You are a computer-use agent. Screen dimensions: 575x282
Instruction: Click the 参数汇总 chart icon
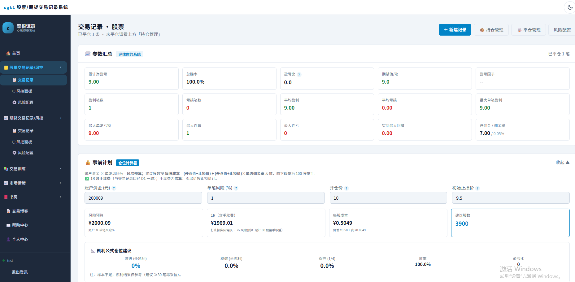click(x=88, y=54)
